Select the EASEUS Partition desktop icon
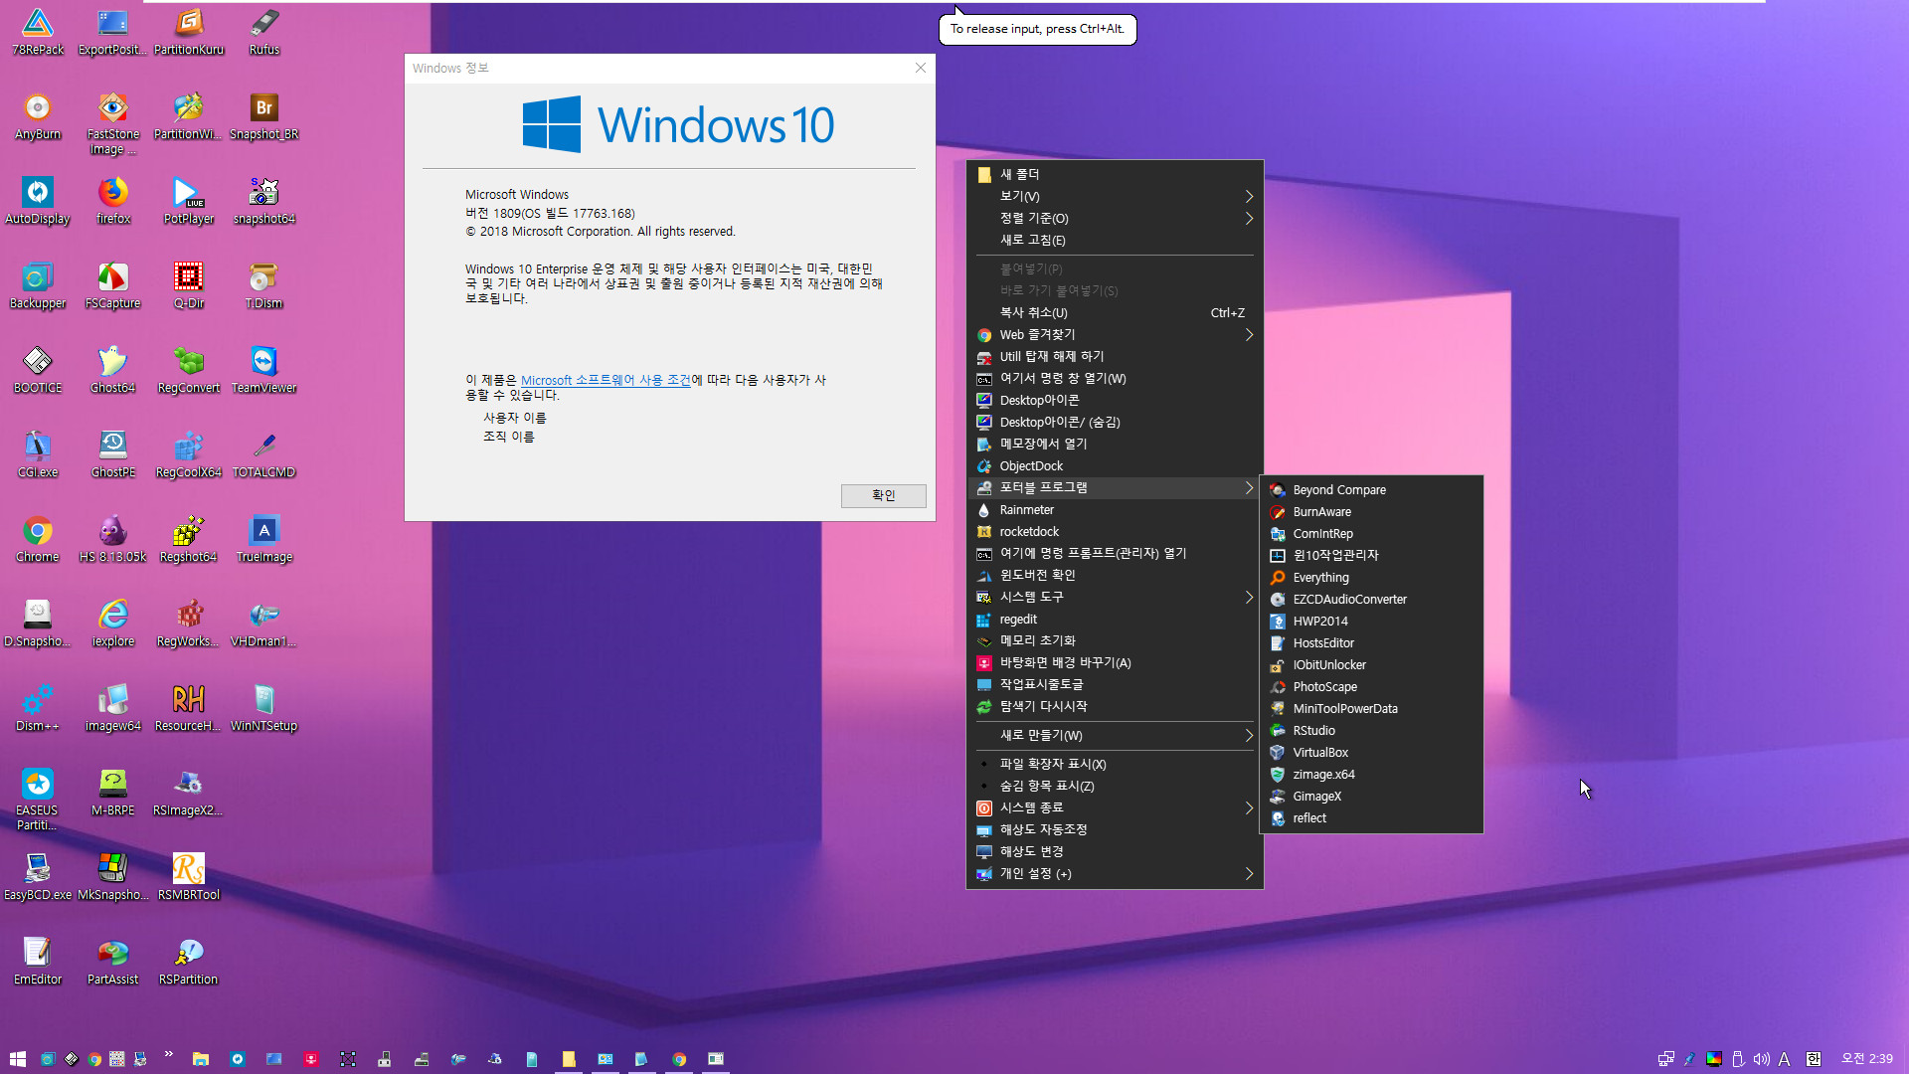The height and width of the screenshot is (1074, 1909). coord(38,800)
